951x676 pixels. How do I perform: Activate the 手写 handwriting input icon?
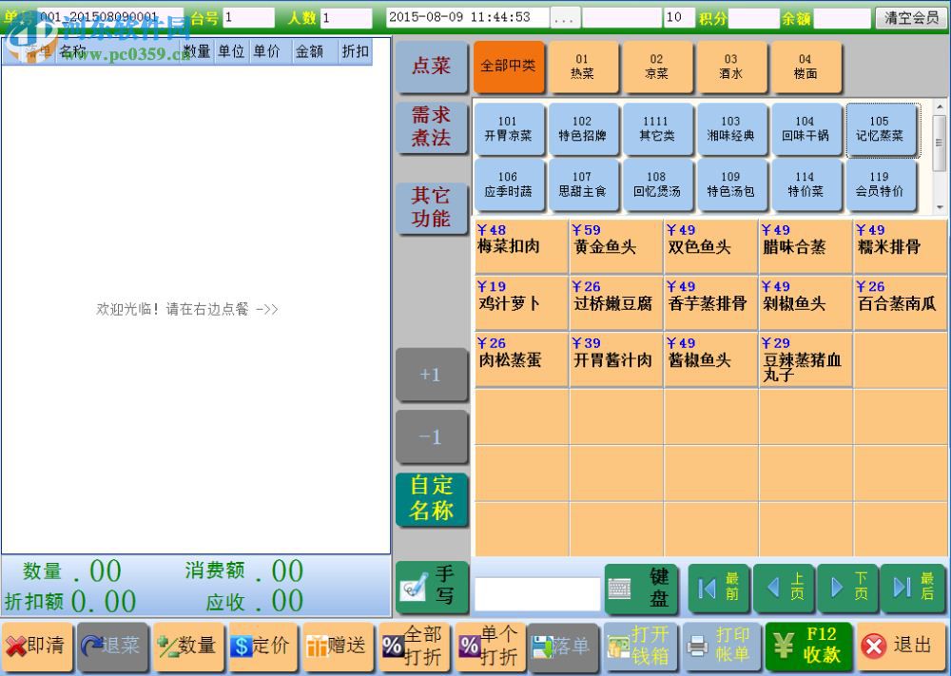[433, 588]
